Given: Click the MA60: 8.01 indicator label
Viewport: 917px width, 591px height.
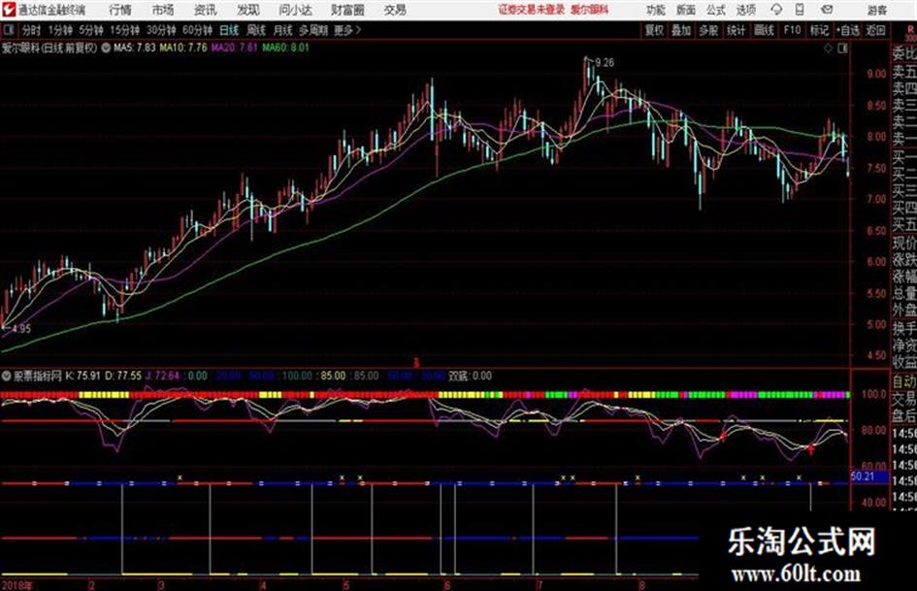Looking at the screenshot, I should [x=285, y=48].
